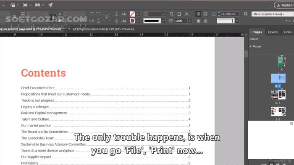This screenshot has height=165, width=294.
Task: Expand the fill swatch arrow
Action: pyautogui.click(x=138, y=14)
